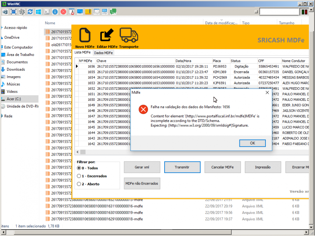Click the select single window icon
315x236 pixels.
pos(96,12)
